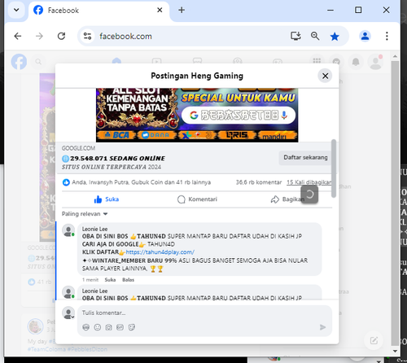Close the Postingan Heng Gaming dialog
The height and width of the screenshot is (363, 407).
[x=325, y=76]
